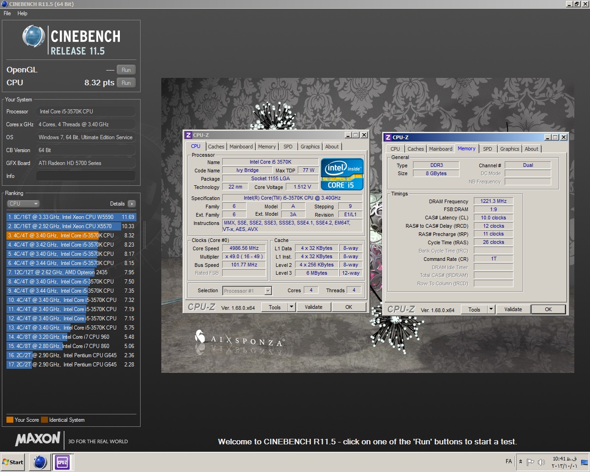Minimize the Memory CPU-Z window

548,137
